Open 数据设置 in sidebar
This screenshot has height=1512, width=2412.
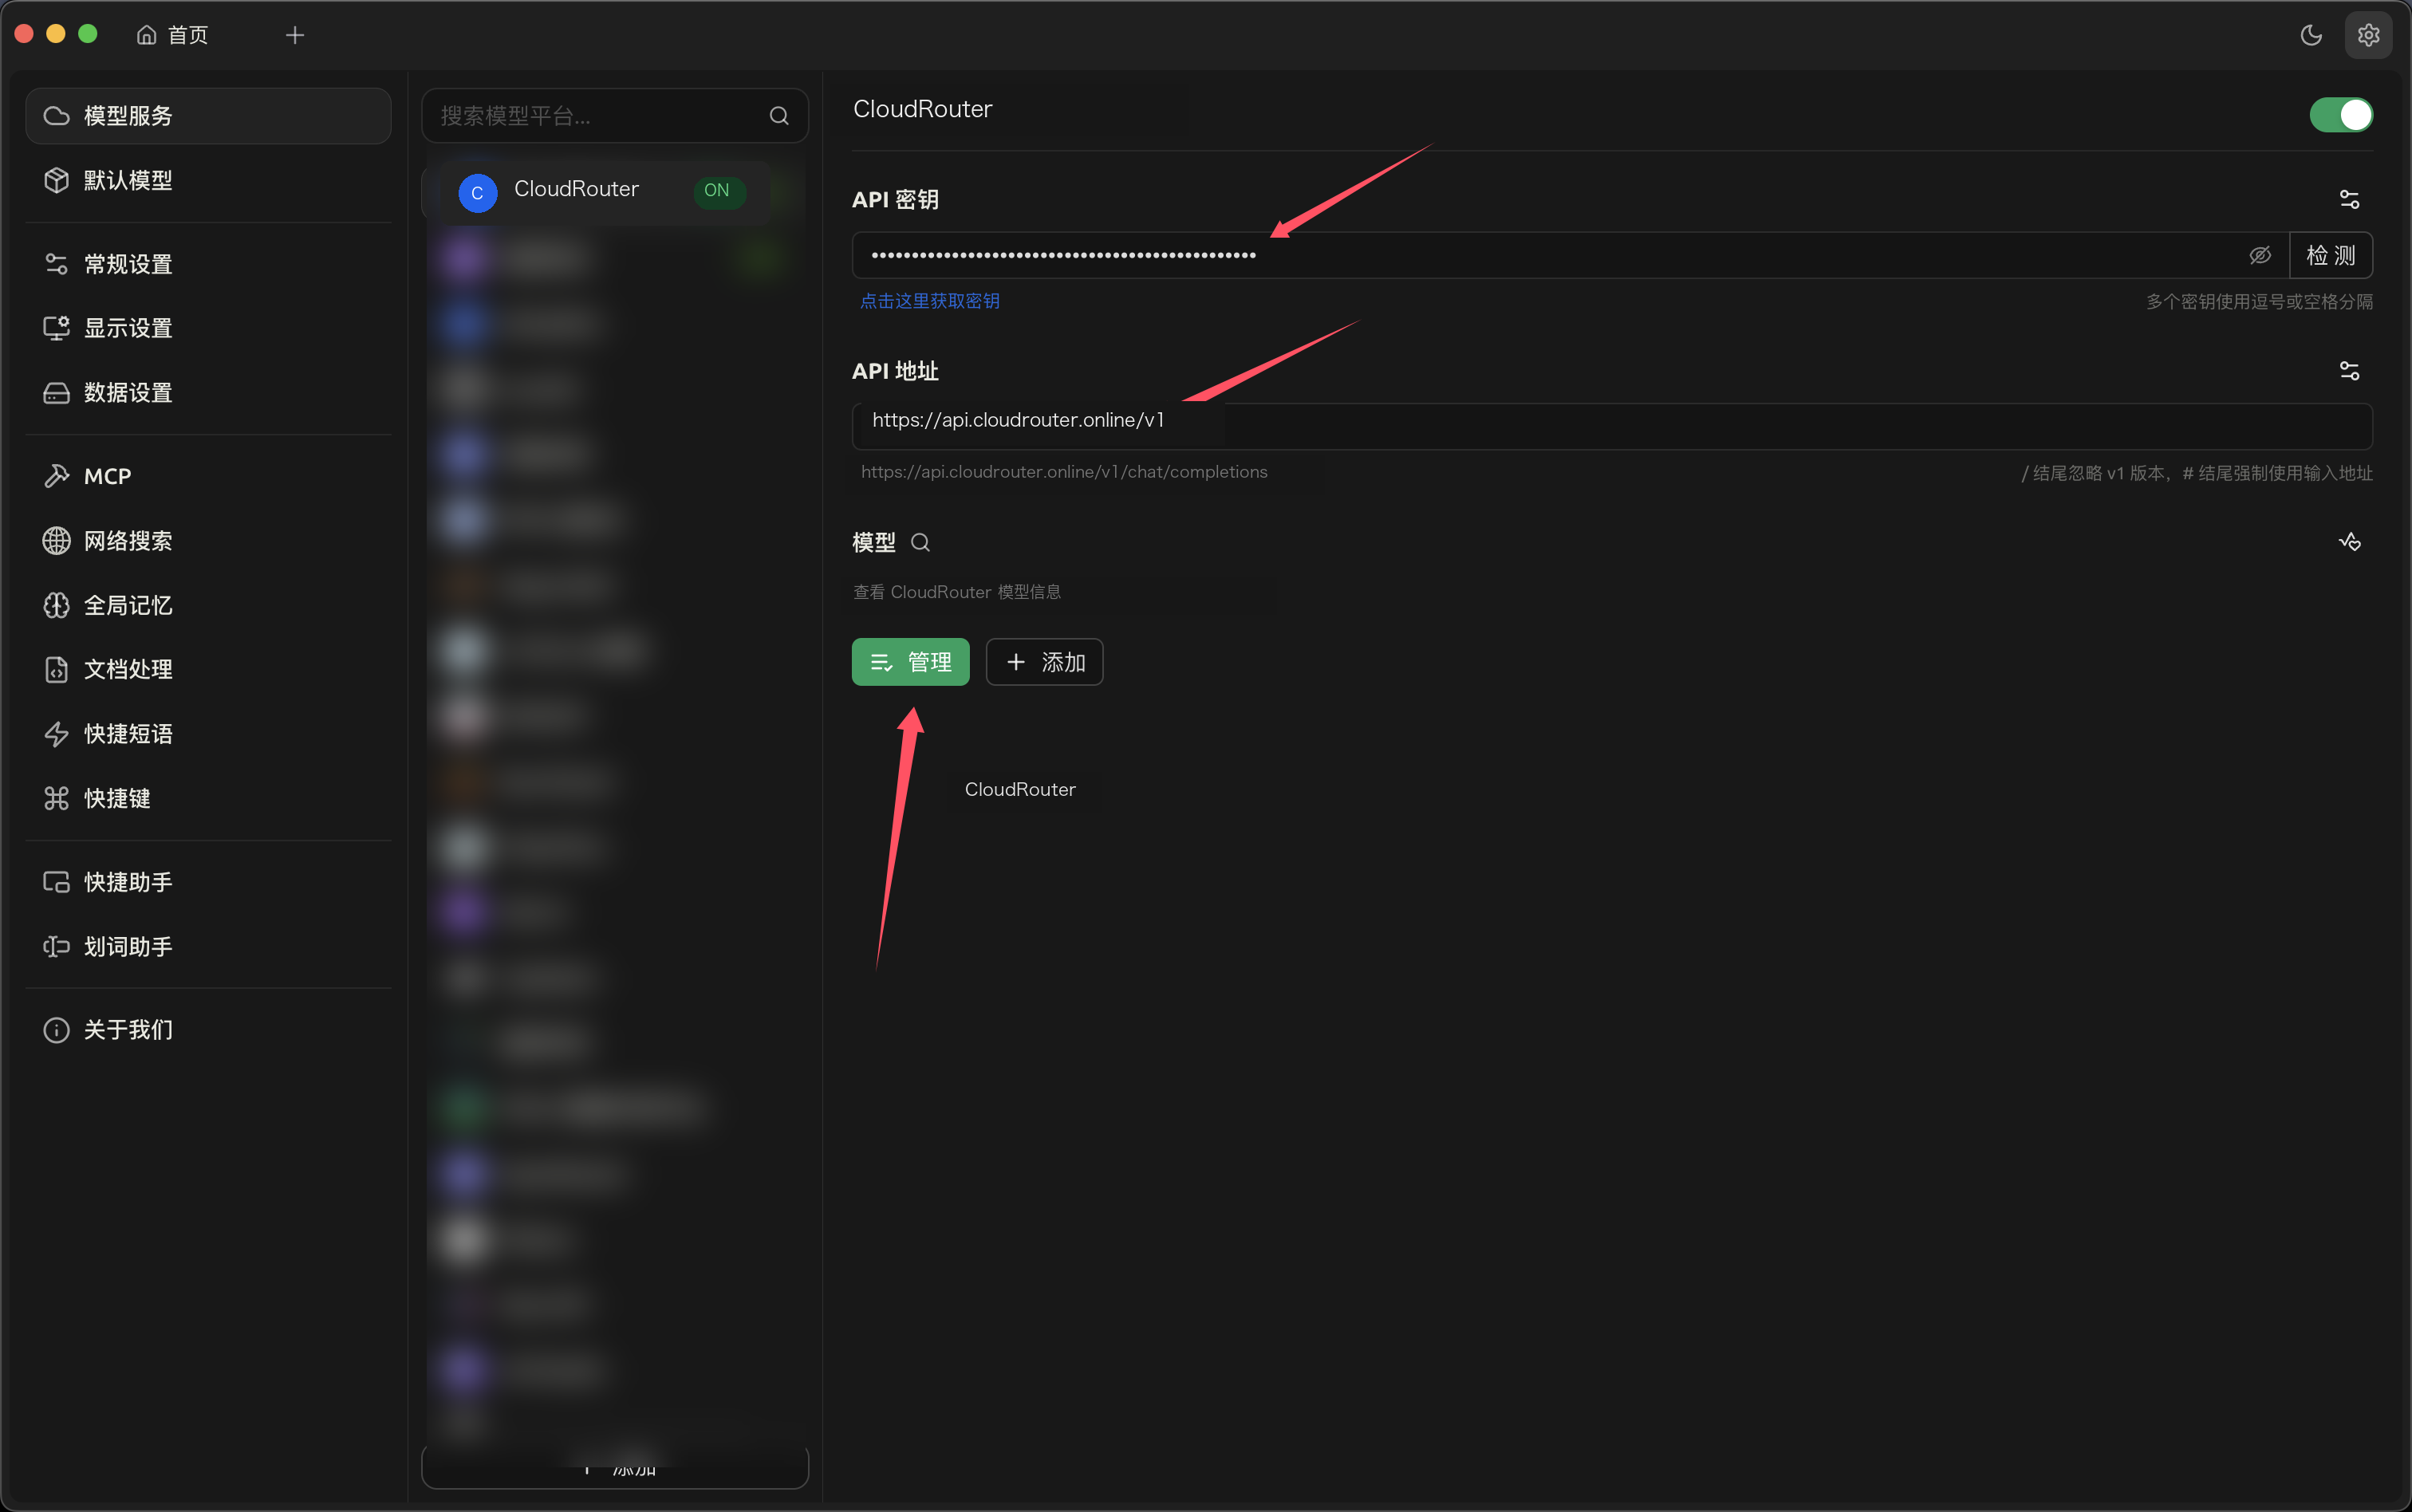(x=208, y=393)
